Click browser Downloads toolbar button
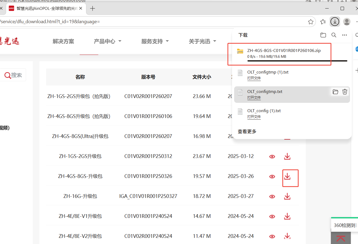This screenshot has width=358, height=244. tap(335, 22)
